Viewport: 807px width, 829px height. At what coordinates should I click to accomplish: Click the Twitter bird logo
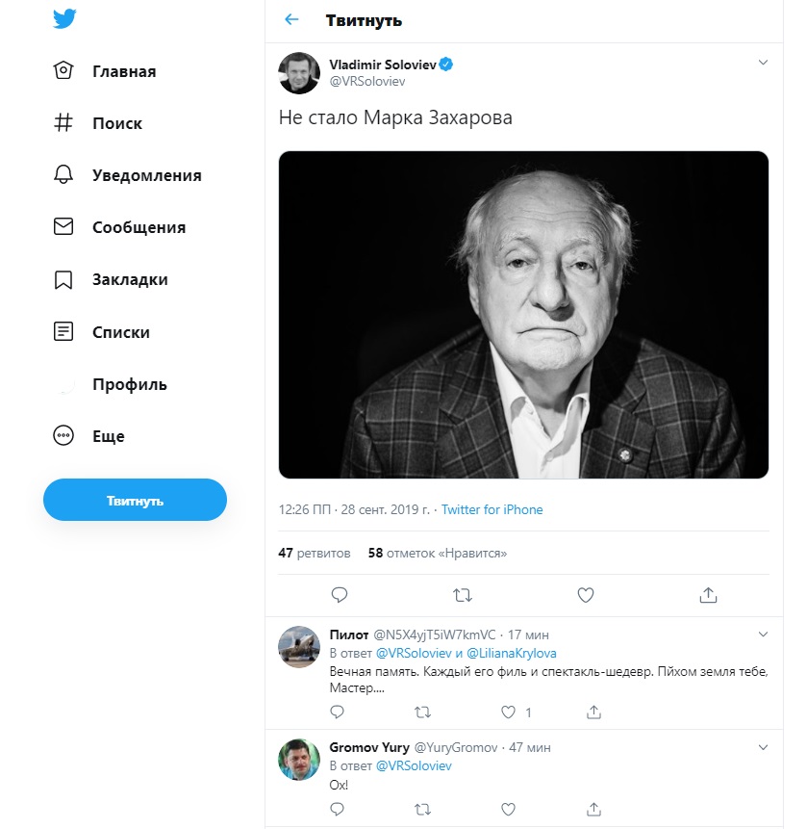(x=64, y=19)
